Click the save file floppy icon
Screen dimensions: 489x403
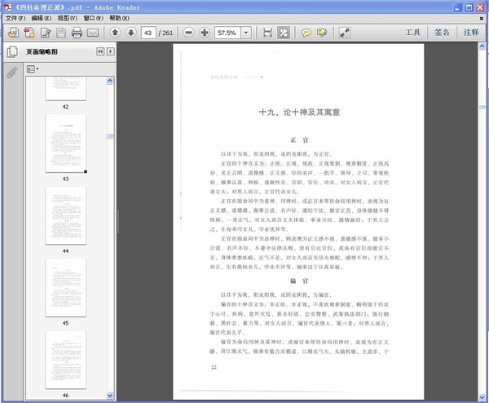(61, 33)
